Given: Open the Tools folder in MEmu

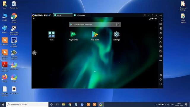Looking at the screenshot, I should pyautogui.click(x=51, y=34).
